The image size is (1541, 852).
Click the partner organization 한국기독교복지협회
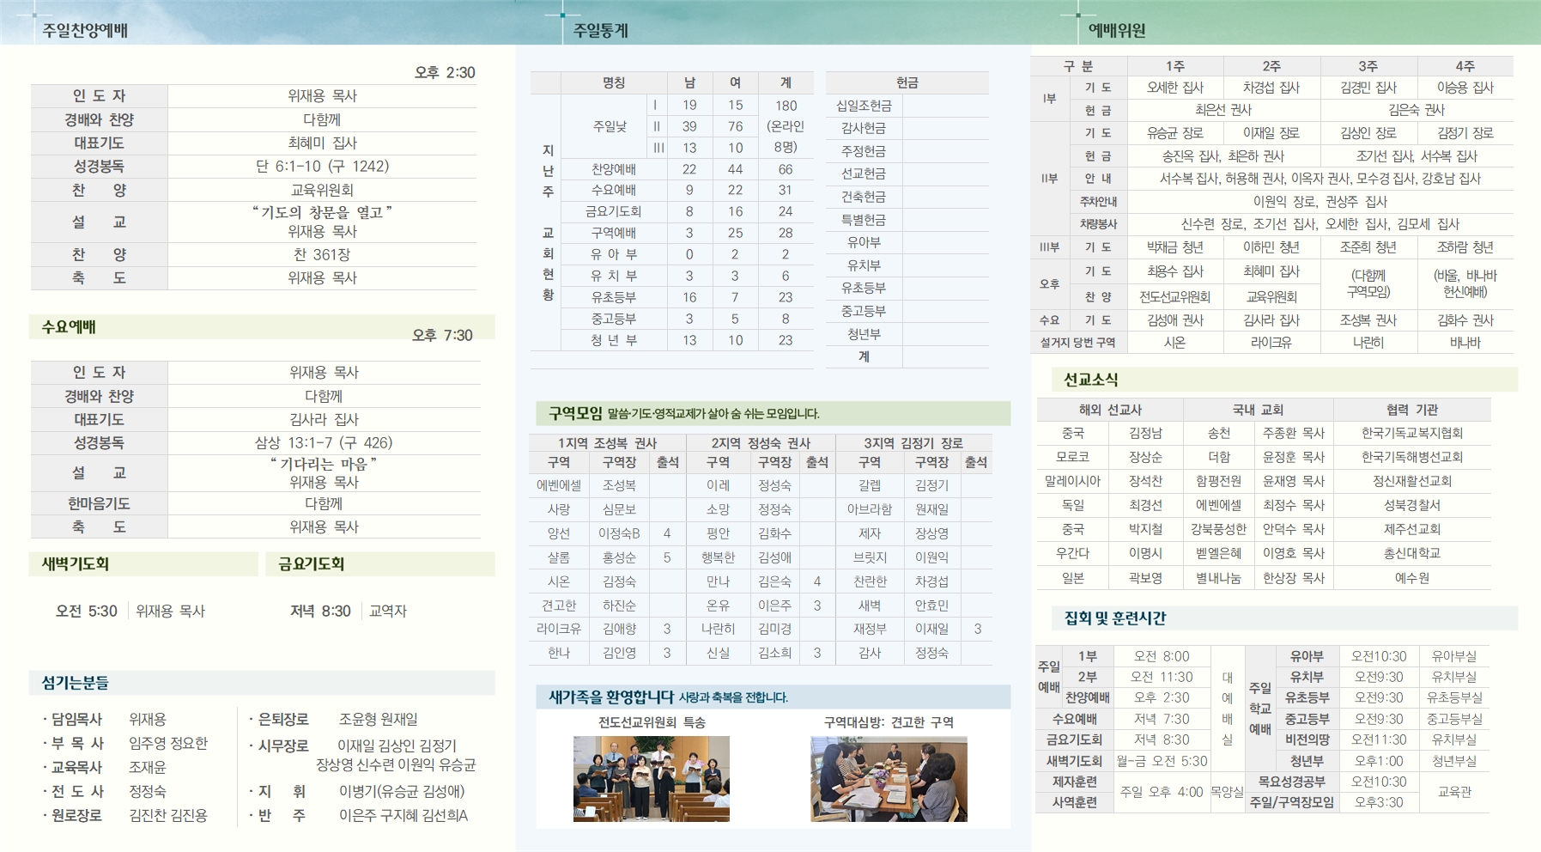click(1411, 433)
